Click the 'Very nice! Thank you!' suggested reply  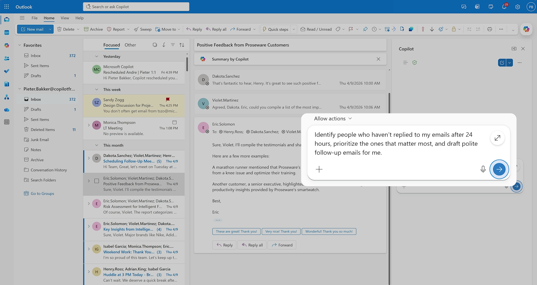point(281,231)
